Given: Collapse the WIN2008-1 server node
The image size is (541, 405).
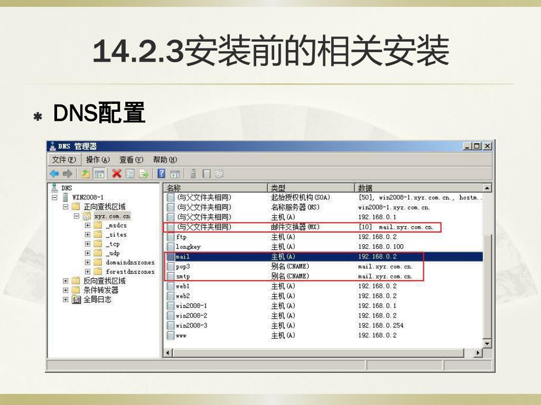Looking at the screenshot, I should click(x=54, y=198).
